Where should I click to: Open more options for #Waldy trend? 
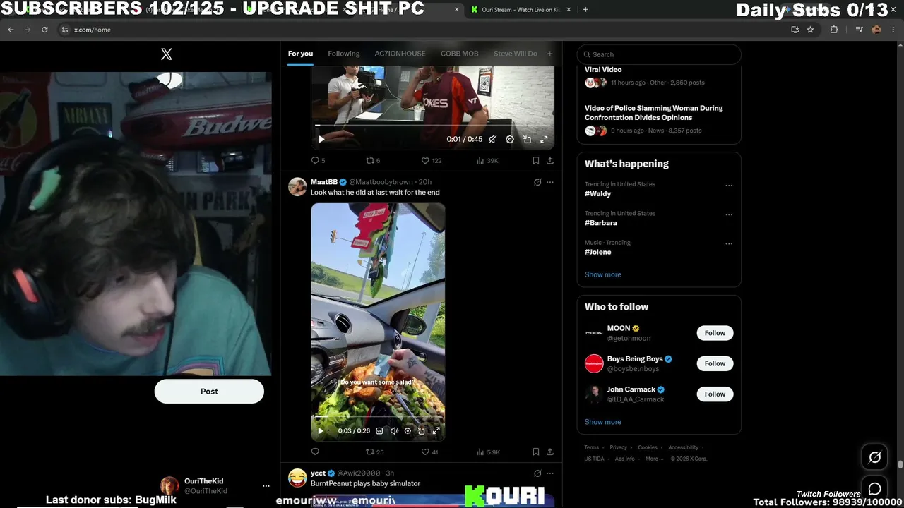pos(729,186)
